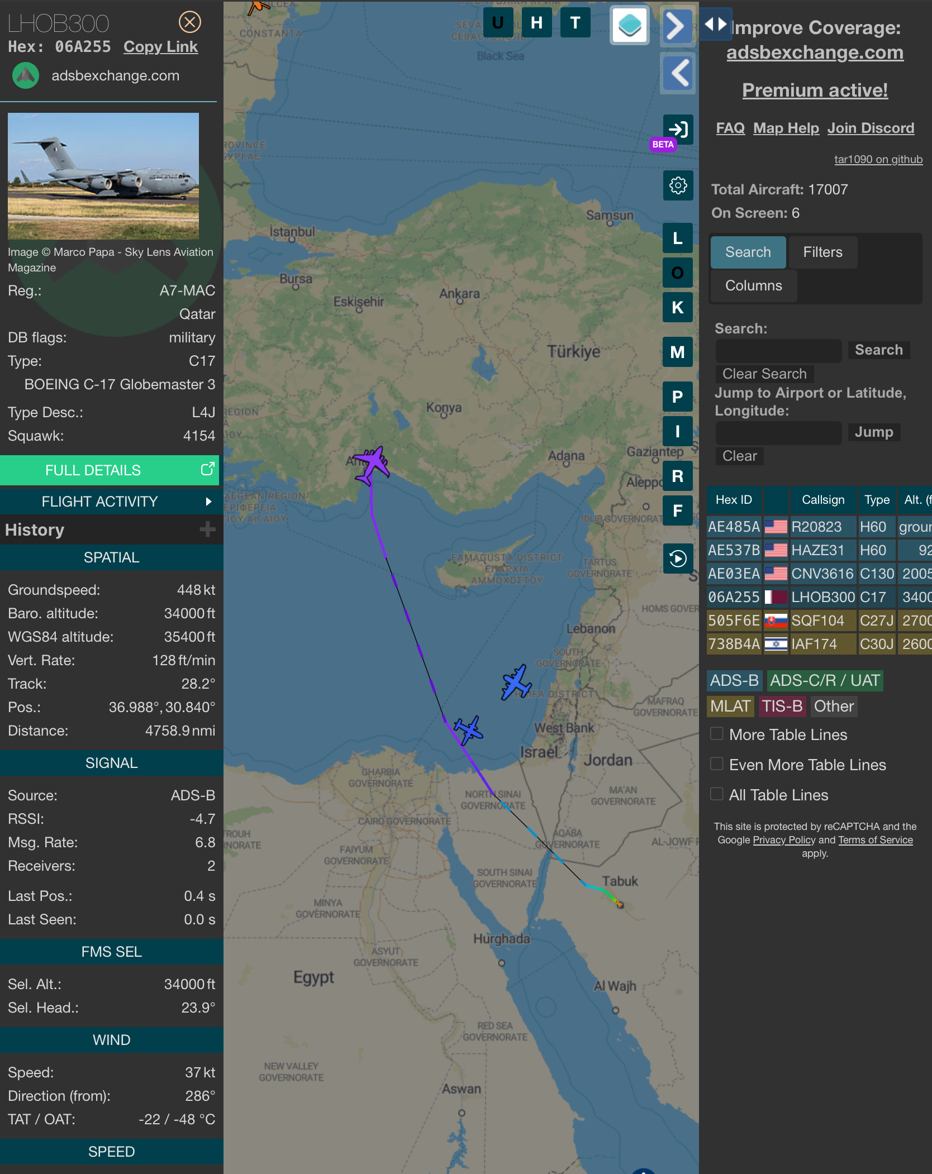Open map settings gear icon
This screenshot has height=1174, width=932.
(678, 185)
